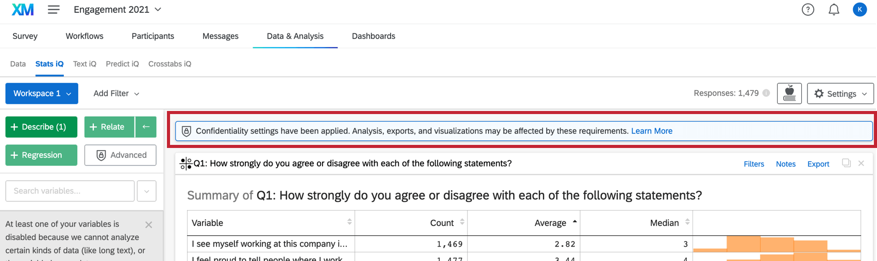Click the XM logo
This screenshot has width=877, height=261.
click(x=23, y=10)
